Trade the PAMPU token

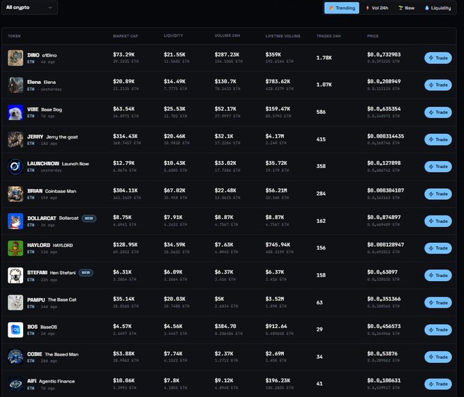pyautogui.click(x=438, y=303)
